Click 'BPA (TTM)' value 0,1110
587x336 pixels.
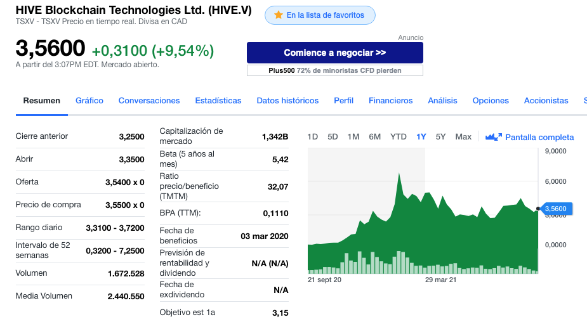point(276,213)
